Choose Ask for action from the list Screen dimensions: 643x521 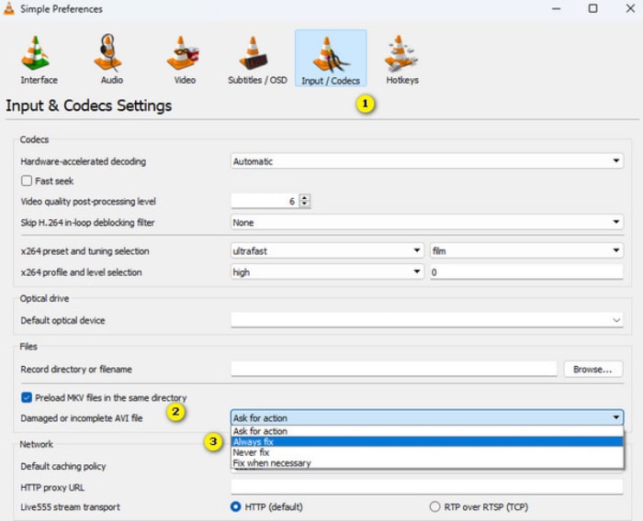pyautogui.click(x=427, y=431)
